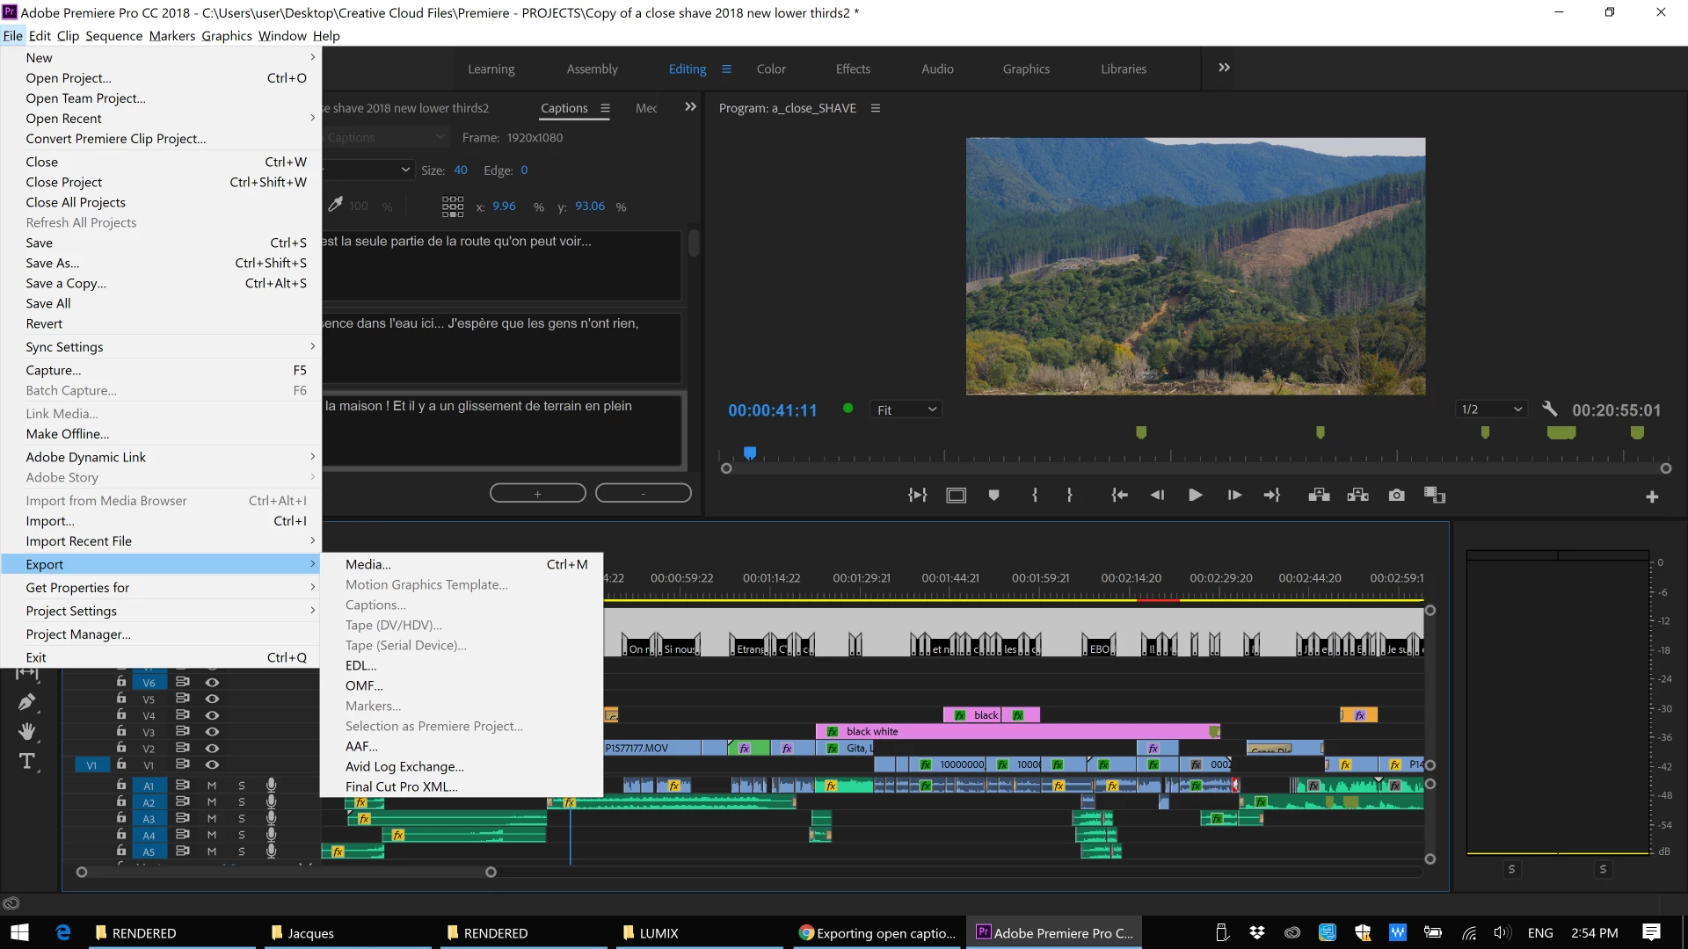1688x949 pixels.
Task: Mute audio track A2
Action: [212, 801]
